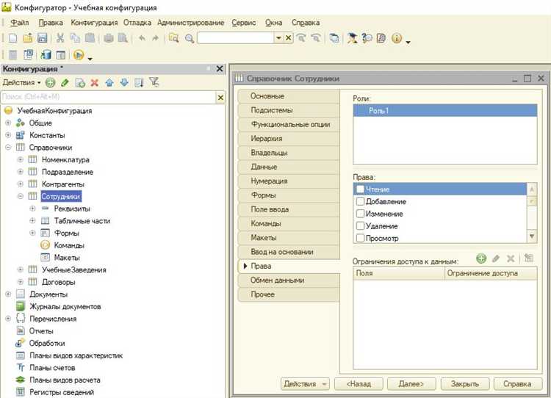Tick the Удаление right checkbox
Image resolution: width=551 pixels, height=398 pixels.
click(x=360, y=226)
